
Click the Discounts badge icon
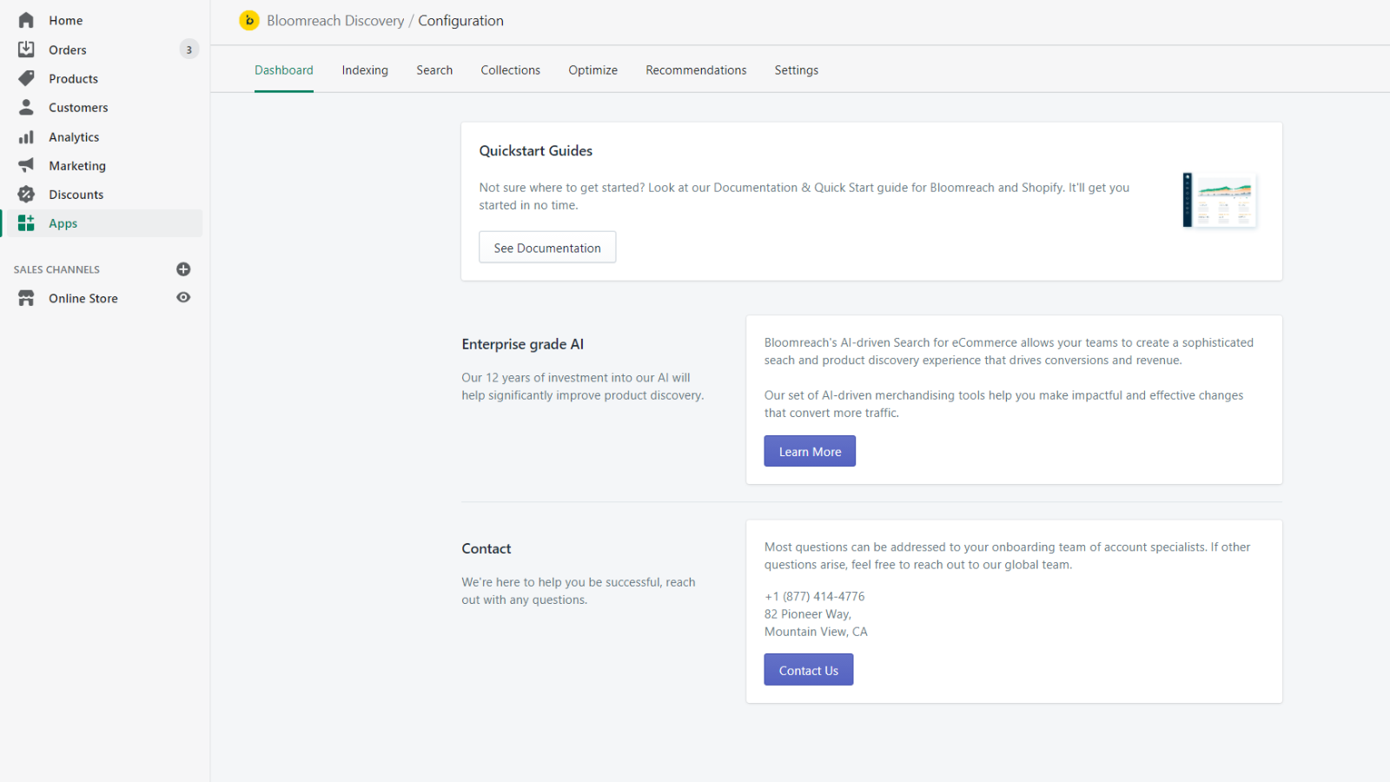tap(26, 194)
